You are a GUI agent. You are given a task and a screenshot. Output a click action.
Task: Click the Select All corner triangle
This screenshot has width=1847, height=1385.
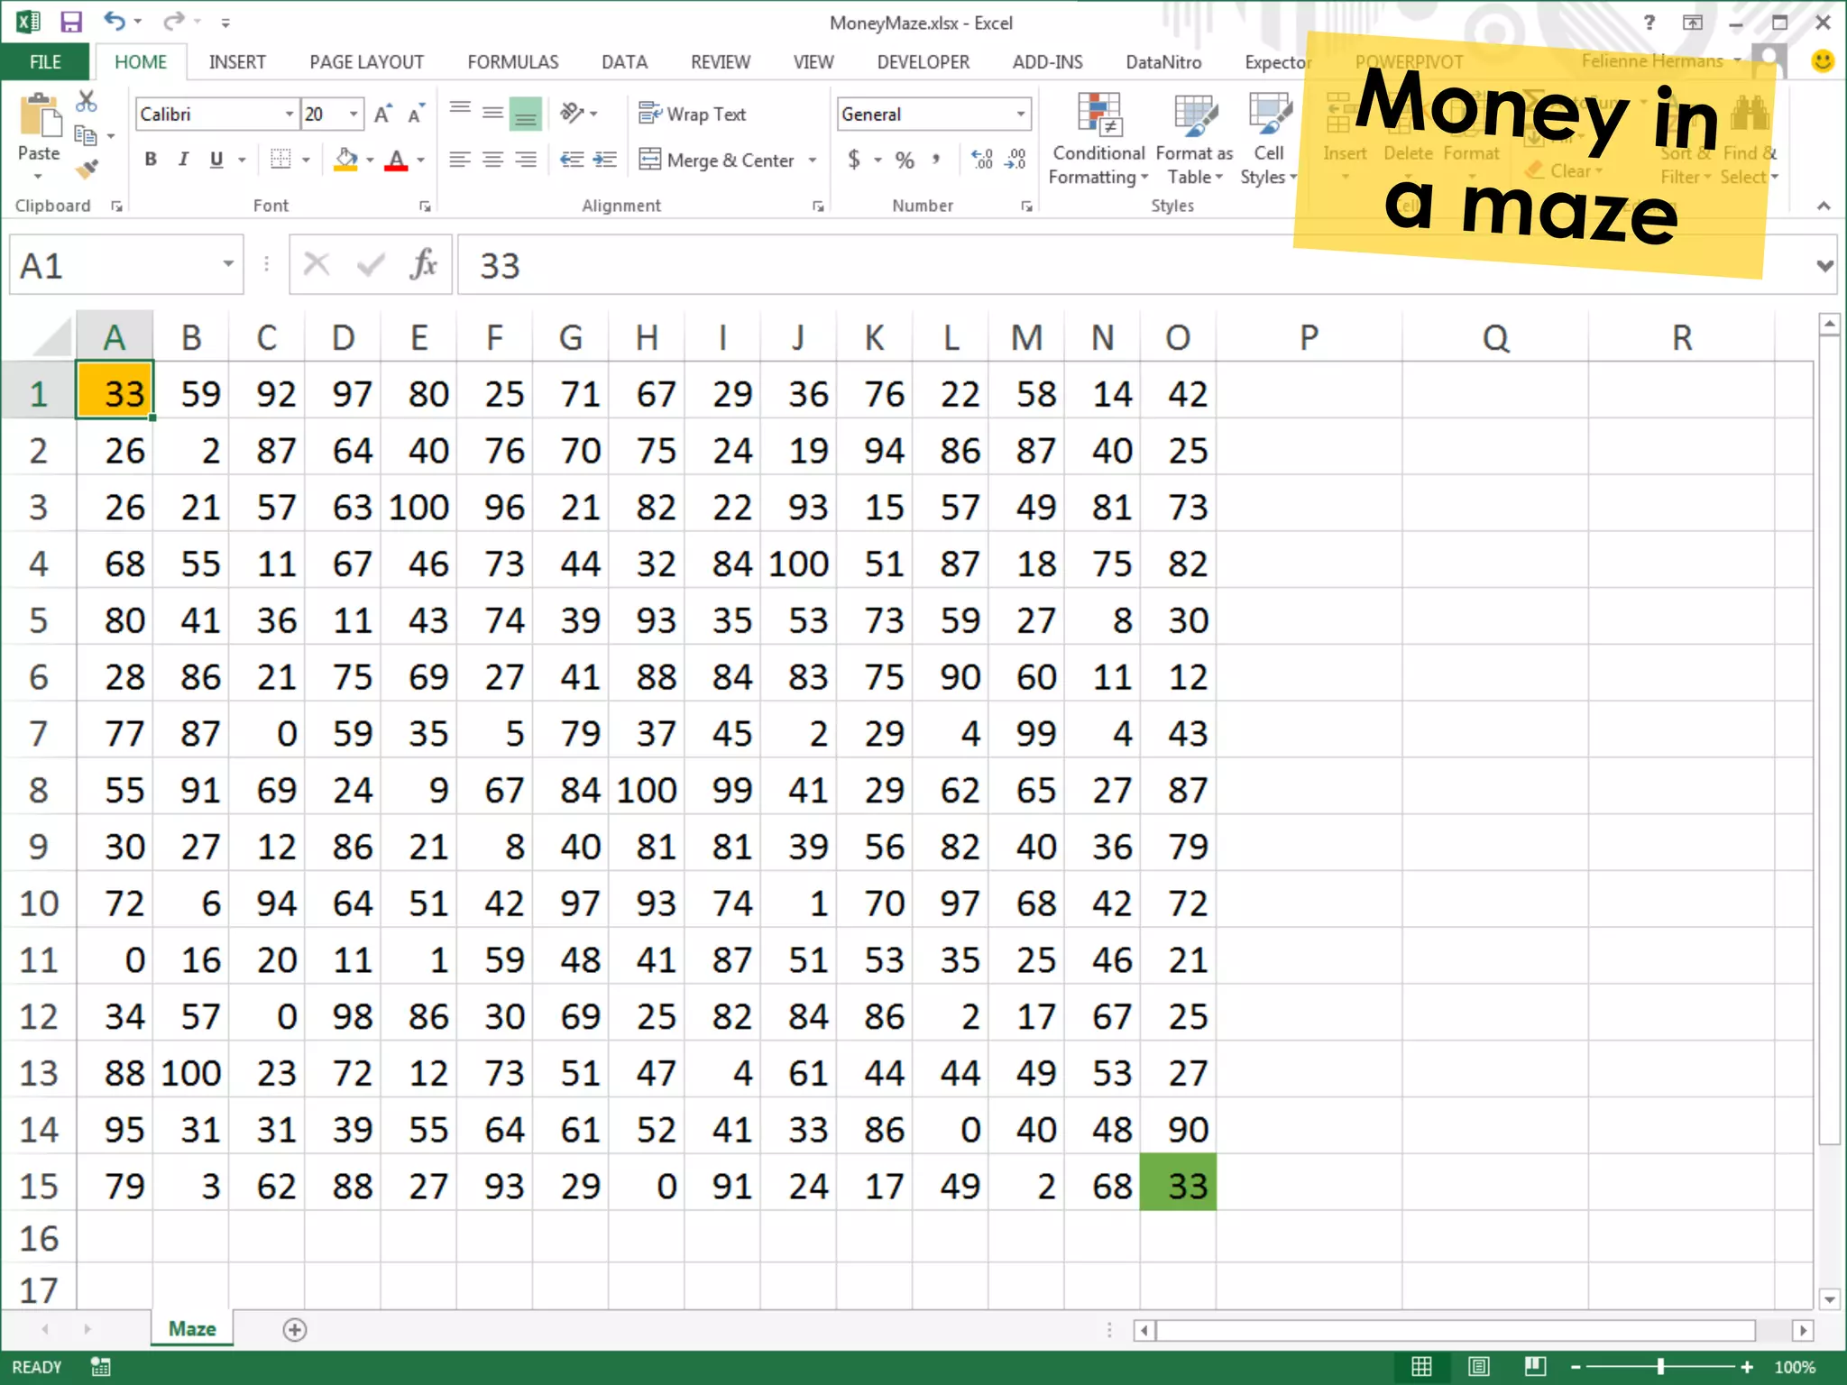53,338
